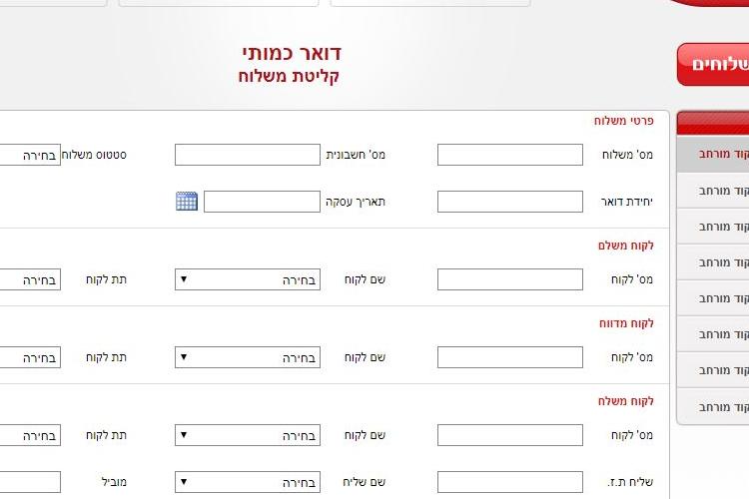Image resolution: width=749 pixels, height=499 pixels.
Task: Open the סטטוס משלוח dropdown
Action: 30,155
